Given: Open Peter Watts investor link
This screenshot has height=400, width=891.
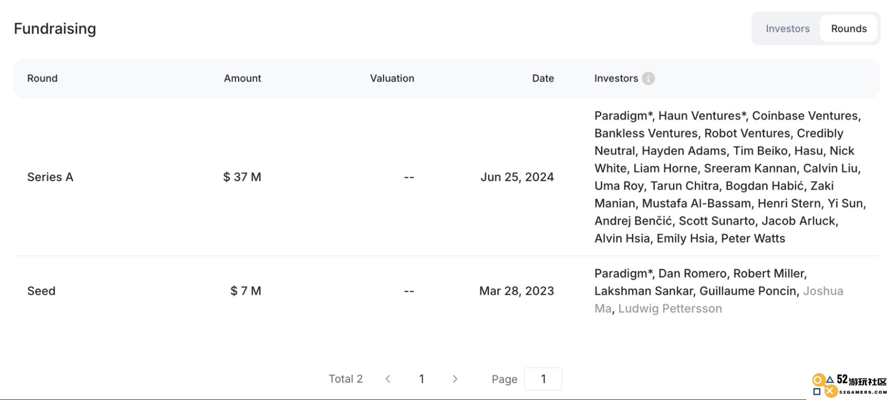Looking at the screenshot, I should (753, 239).
